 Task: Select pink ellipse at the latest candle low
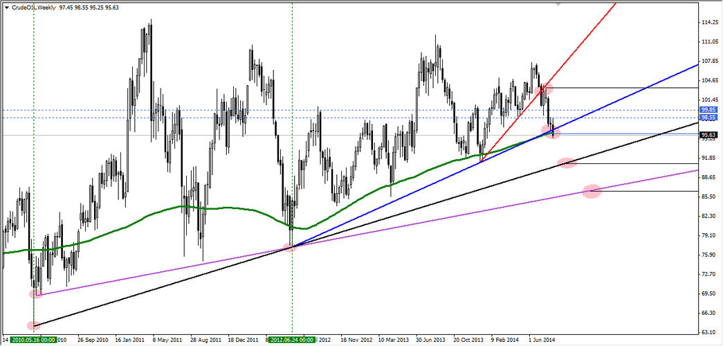[x=551, y=131]
